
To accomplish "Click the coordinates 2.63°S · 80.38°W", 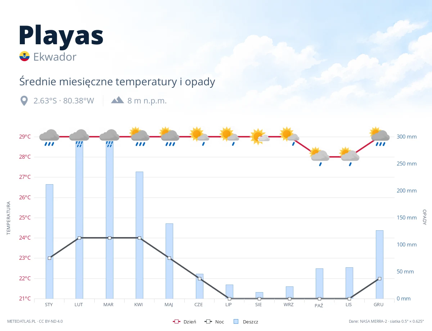I will pos(64,101).
